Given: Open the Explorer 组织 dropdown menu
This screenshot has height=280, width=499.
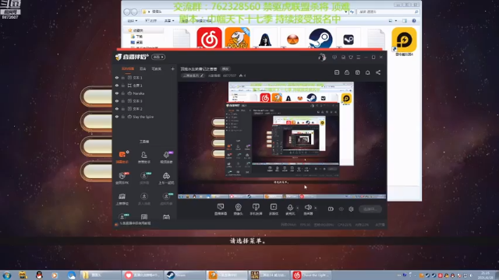Looking at the screenshot, I should [x=132, y=21].
